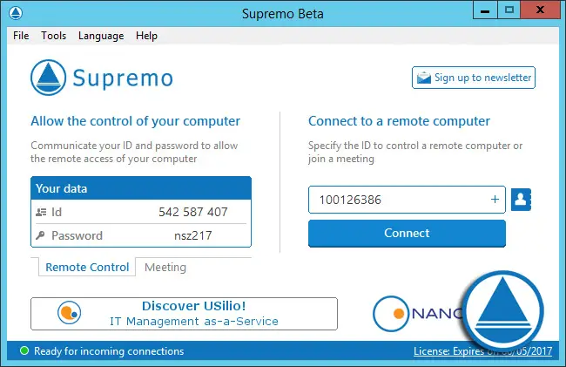Screen dimensions: 566x367
Task: Select the ID value 542 587 407
Action: pos(193,212)
